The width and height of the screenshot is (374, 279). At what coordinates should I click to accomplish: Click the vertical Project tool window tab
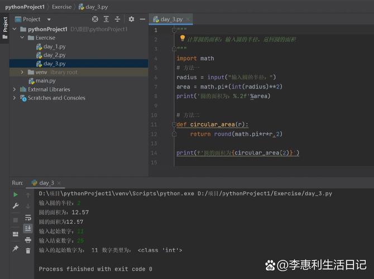click(5, 28)
